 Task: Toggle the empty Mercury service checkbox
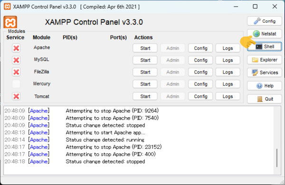16,84
